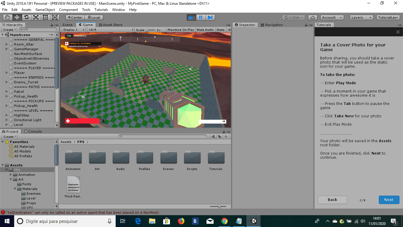Open the GameObject menu
The width and height of the screenshot is (403, 227).
(x=45, y=9)
